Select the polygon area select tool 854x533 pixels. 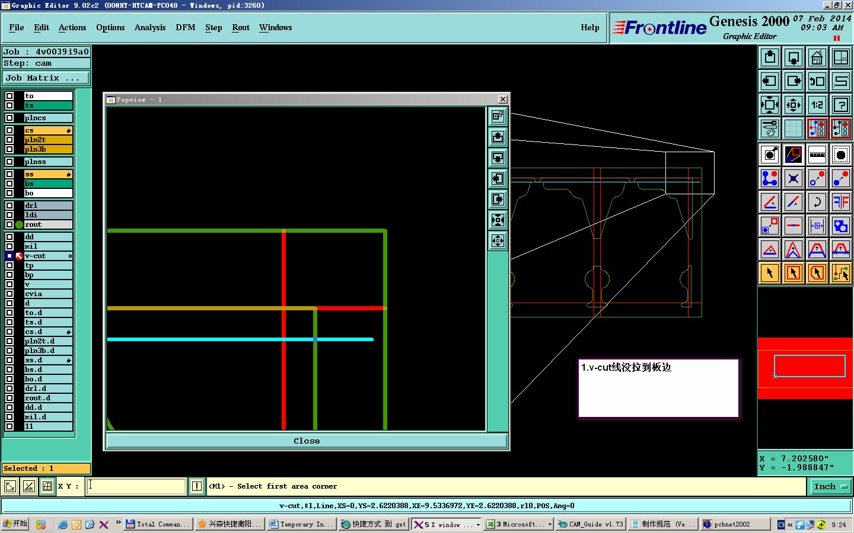pos(817,273)
